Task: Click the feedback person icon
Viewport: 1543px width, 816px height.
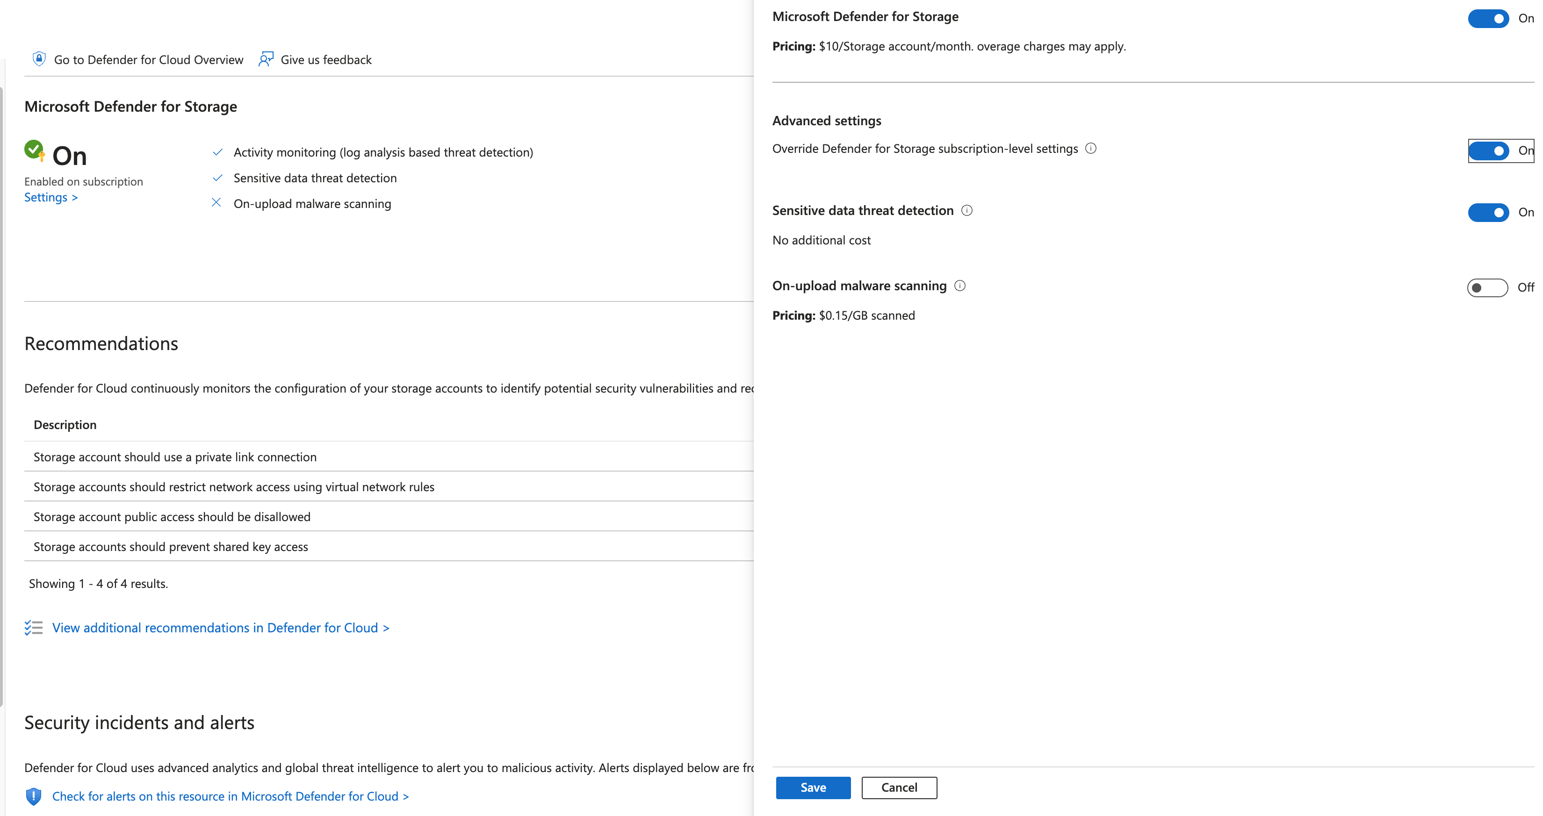Action: coord(266,59)
